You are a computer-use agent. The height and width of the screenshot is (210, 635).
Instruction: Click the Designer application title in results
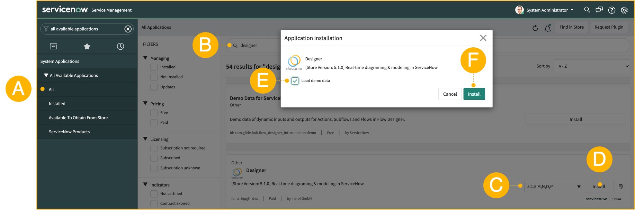click(x=256, y=170)
